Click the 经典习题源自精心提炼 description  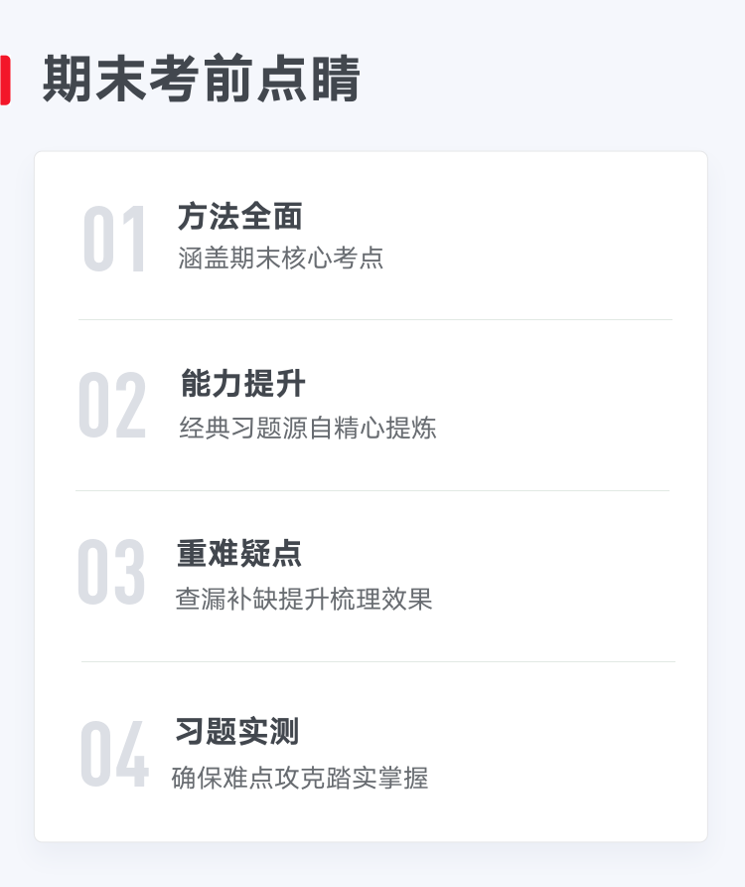pyautogui.click(x=308, y=428)
